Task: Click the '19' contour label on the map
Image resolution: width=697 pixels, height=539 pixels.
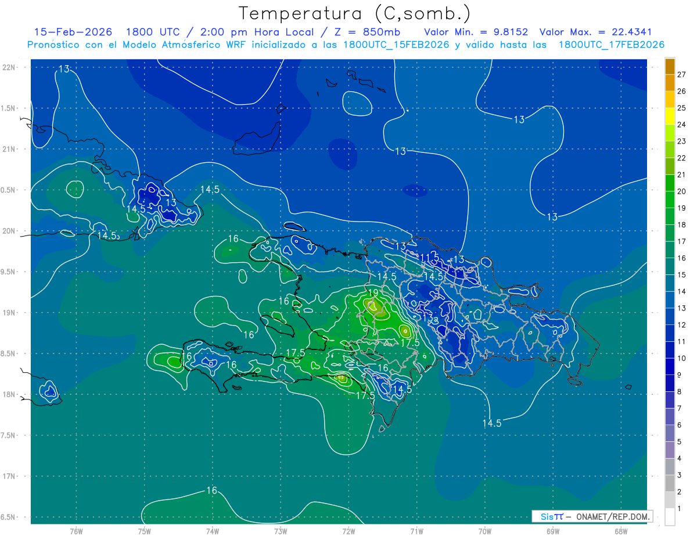Action: [373, 292]
